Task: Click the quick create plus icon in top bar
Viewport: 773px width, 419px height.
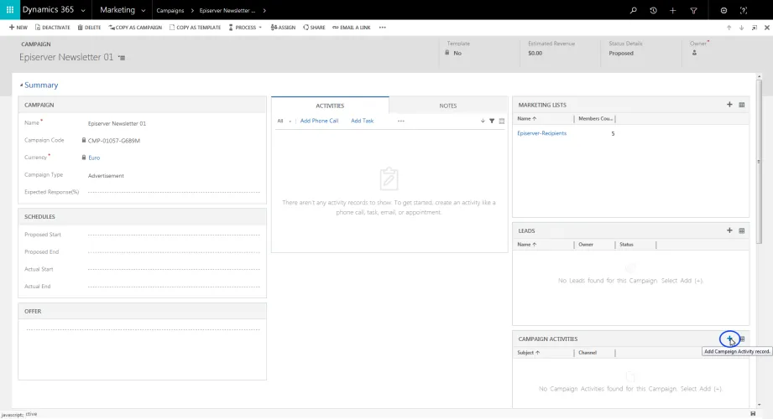Action: point(673,10)
